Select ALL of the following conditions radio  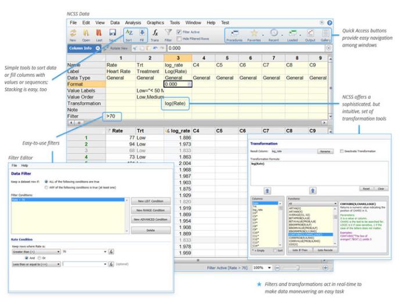pos(46,182)
